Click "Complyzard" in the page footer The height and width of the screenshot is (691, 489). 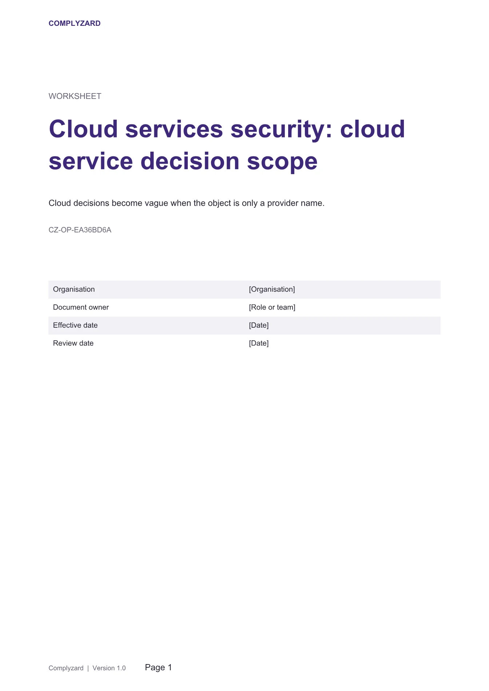coord(66,668)
